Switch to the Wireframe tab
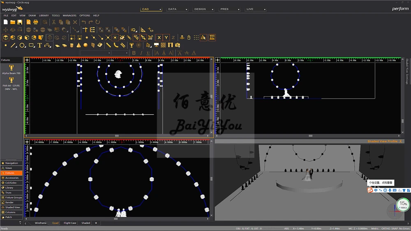411x231 pixels. (x=41, y=223)
